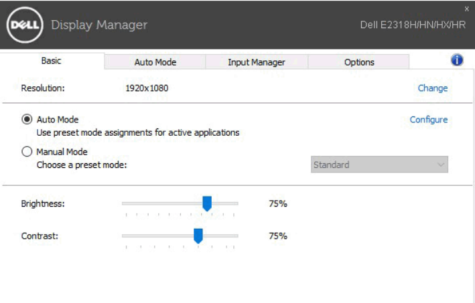
Task: Switch to the Basic tab
Action: [x=52, y=61]
